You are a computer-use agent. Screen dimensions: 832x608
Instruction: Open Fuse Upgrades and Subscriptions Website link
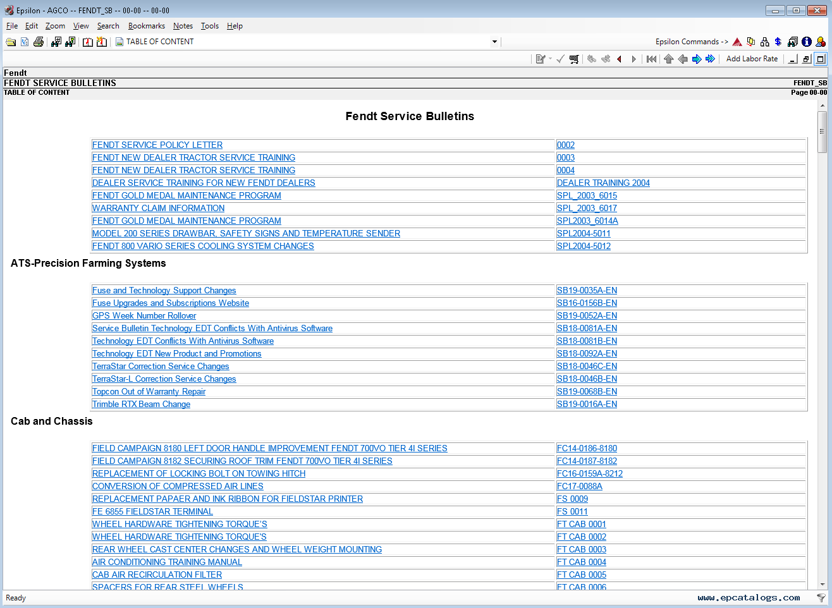tap(171, 303)
